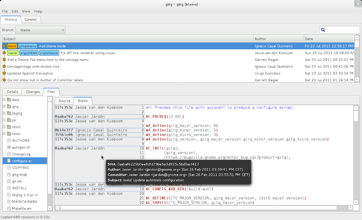Screen dimensions: 362x220
Task: Click the green 'master' branch label
Action: click(13, 53)
